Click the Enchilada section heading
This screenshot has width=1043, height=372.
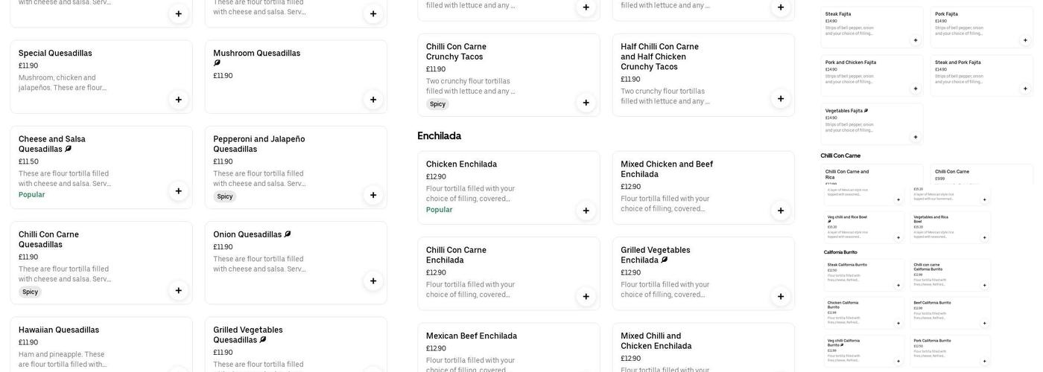click(440, 136)
